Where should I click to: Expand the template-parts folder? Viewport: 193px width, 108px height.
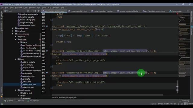coord(13,28)
